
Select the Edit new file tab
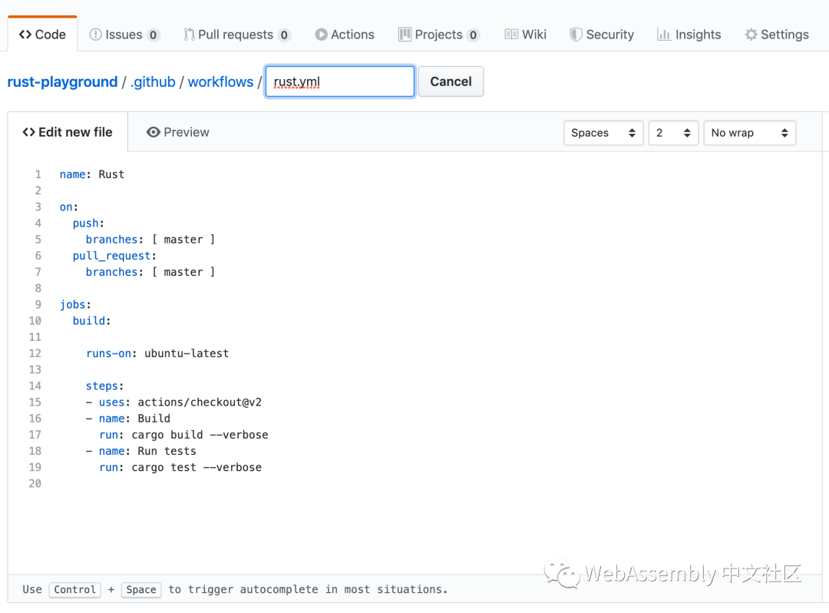[68, 132]
